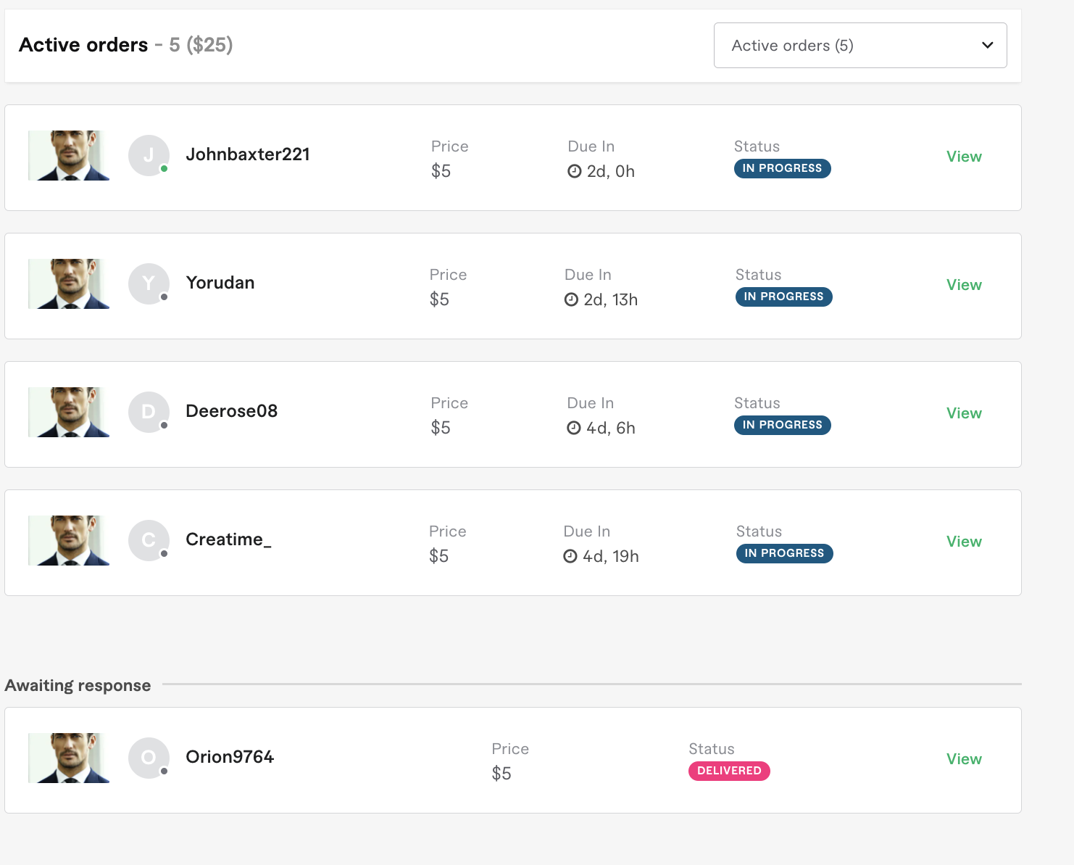Click Creatime_'s C avatar icon

coord(149,540)
